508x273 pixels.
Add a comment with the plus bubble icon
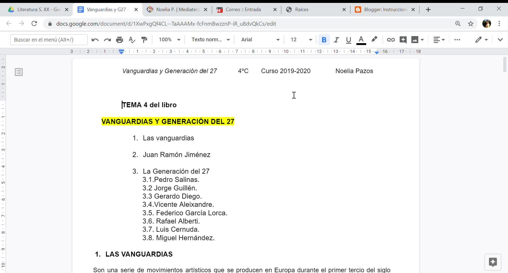click(403, 40)
